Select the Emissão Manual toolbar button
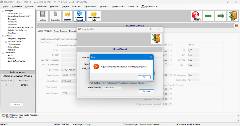The height and width of the screenshot is (126, 240). tap(79, 16)
